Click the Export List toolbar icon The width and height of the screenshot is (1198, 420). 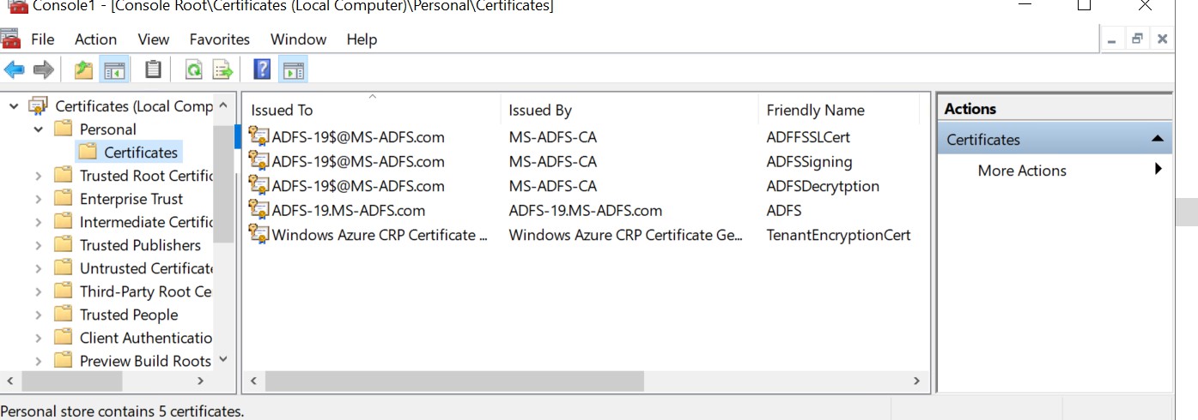(x=223, y=69)
